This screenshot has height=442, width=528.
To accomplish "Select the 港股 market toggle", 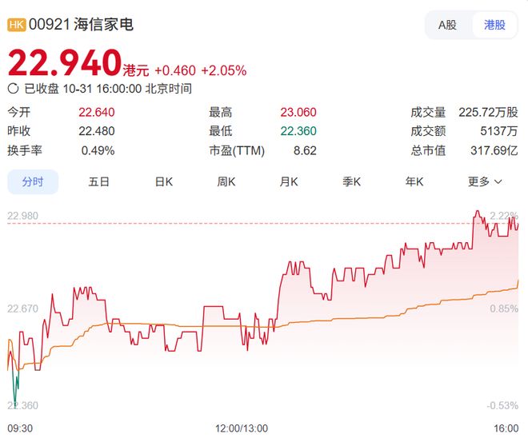I will [x=494, y=25].
